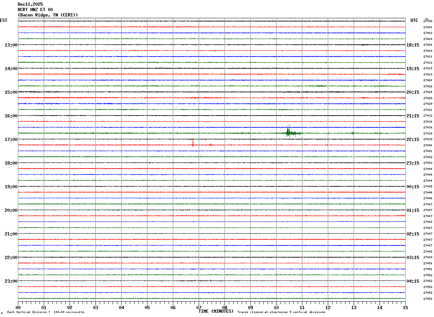Viewport: 434px width, 317px height.
Task: Click the 17:00 EST time label
Action: coord(11,140)
